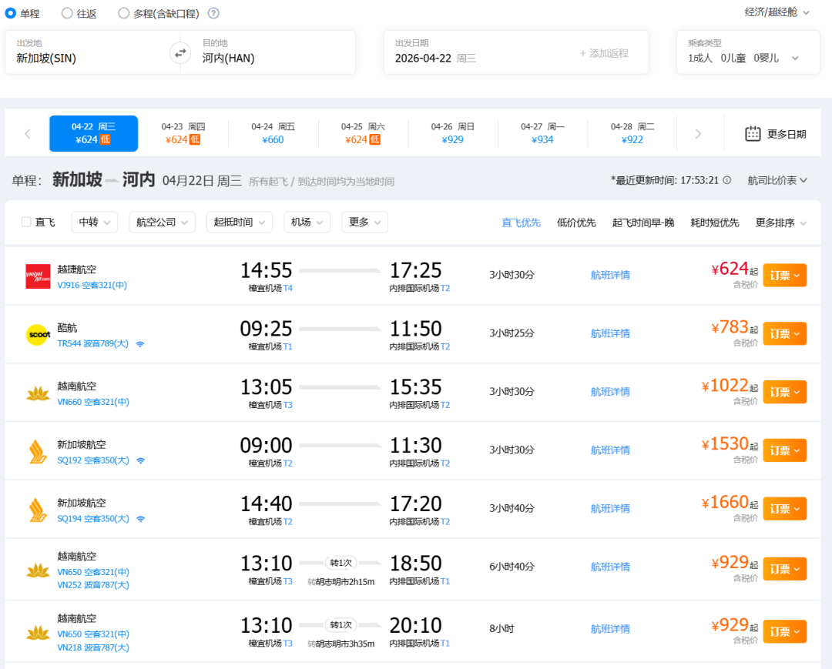Open 航班详情 for the 14:55 VietJet flight
Screen dimensions: 832x669
pos(610,275)
